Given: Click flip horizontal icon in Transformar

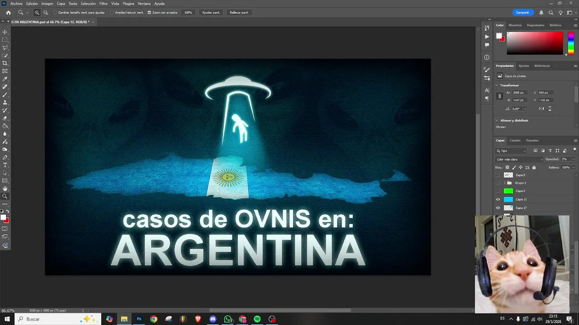Looking at the screenshot, I should [541, 109].
